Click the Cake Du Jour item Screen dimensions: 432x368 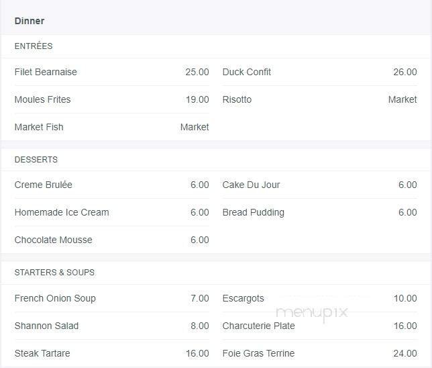[x=251, y=185]
